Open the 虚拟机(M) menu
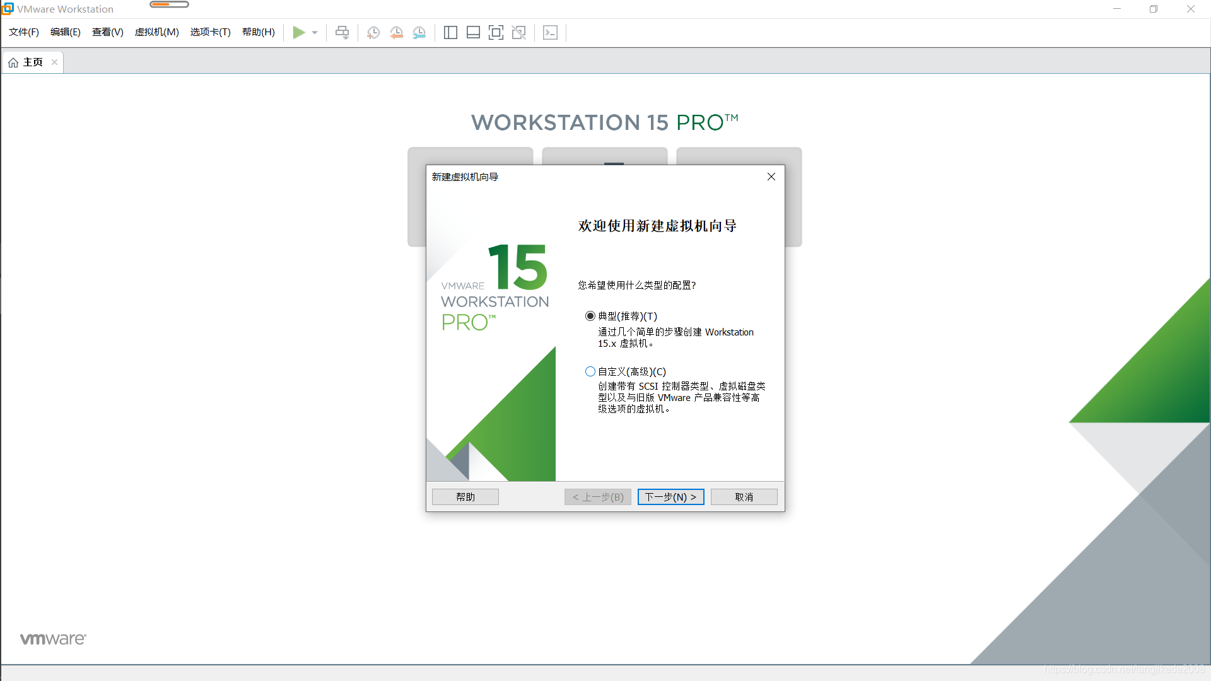The width and height of the screenshot is (1211, 681). (x=157, y=32)
